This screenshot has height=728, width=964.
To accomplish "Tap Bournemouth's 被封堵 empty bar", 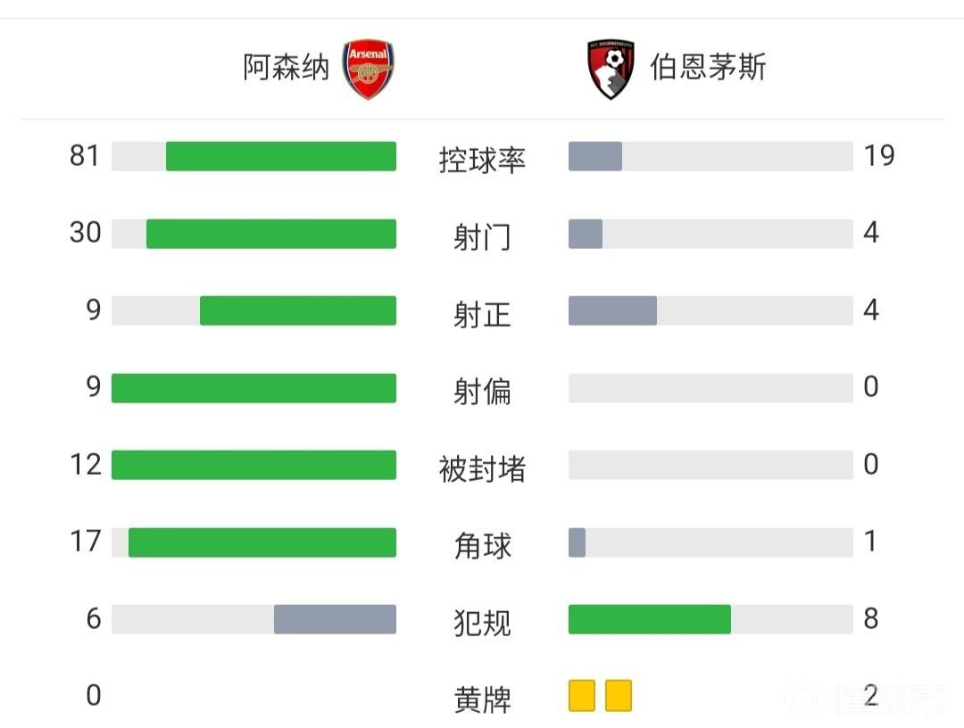I will point(711,465).
